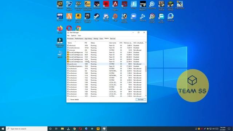Open the Battle.net desktop shortcut
Image resolution: width=233 pixels, height=131 pixels.
point(143,17)
